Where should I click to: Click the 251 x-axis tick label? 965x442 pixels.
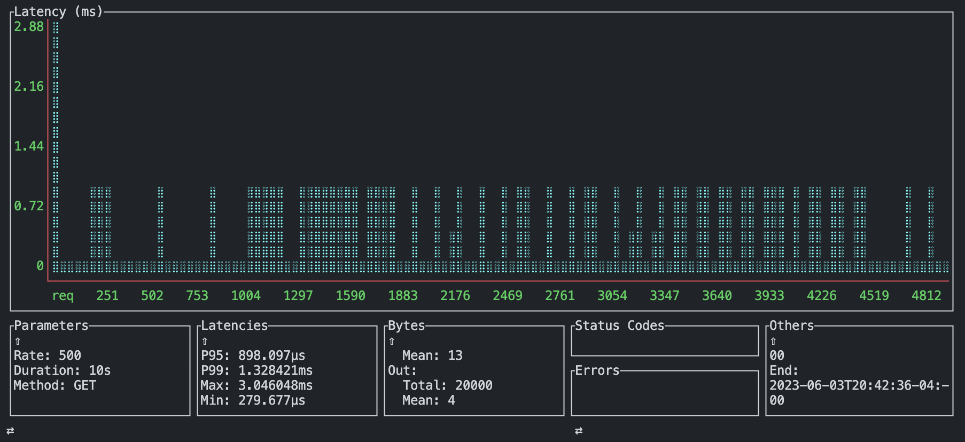(x=107, y=296)
